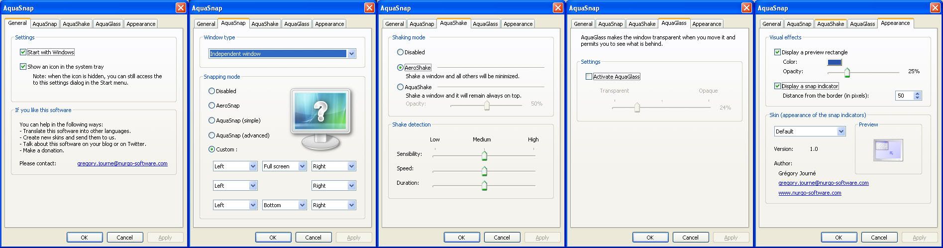Image resolution: width=943 pixels, height=248 pixels.
Task: Click the preview rectangle Opacity slider at 25%
Action: 846,72
